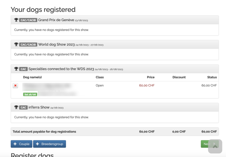The height and width of the screenshot is (157, 226).
Task: Click the total amount payable summary row
Action: coord(44,131)
